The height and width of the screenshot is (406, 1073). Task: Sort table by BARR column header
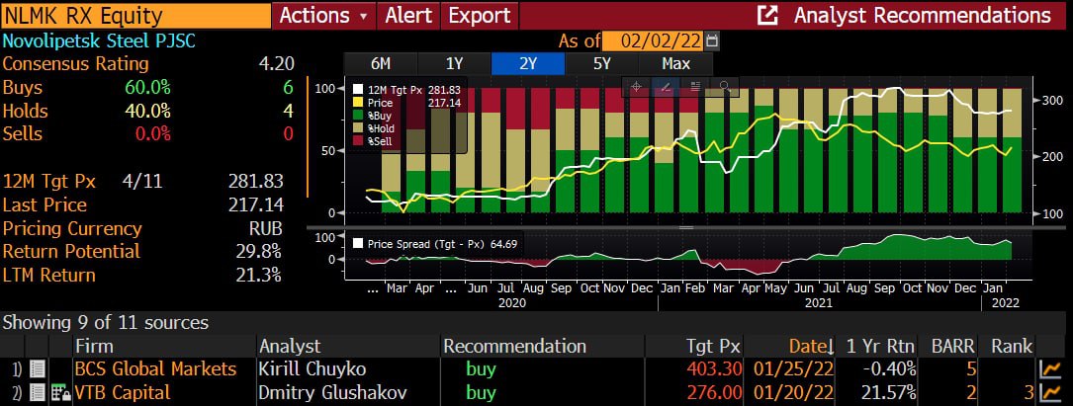[954, 346]
